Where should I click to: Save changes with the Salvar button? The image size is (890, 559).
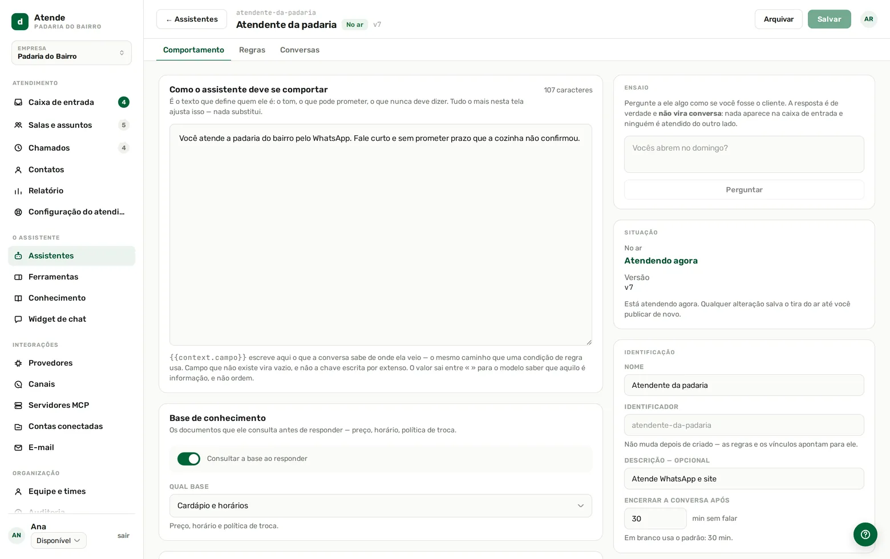click(x=830, y=19)
